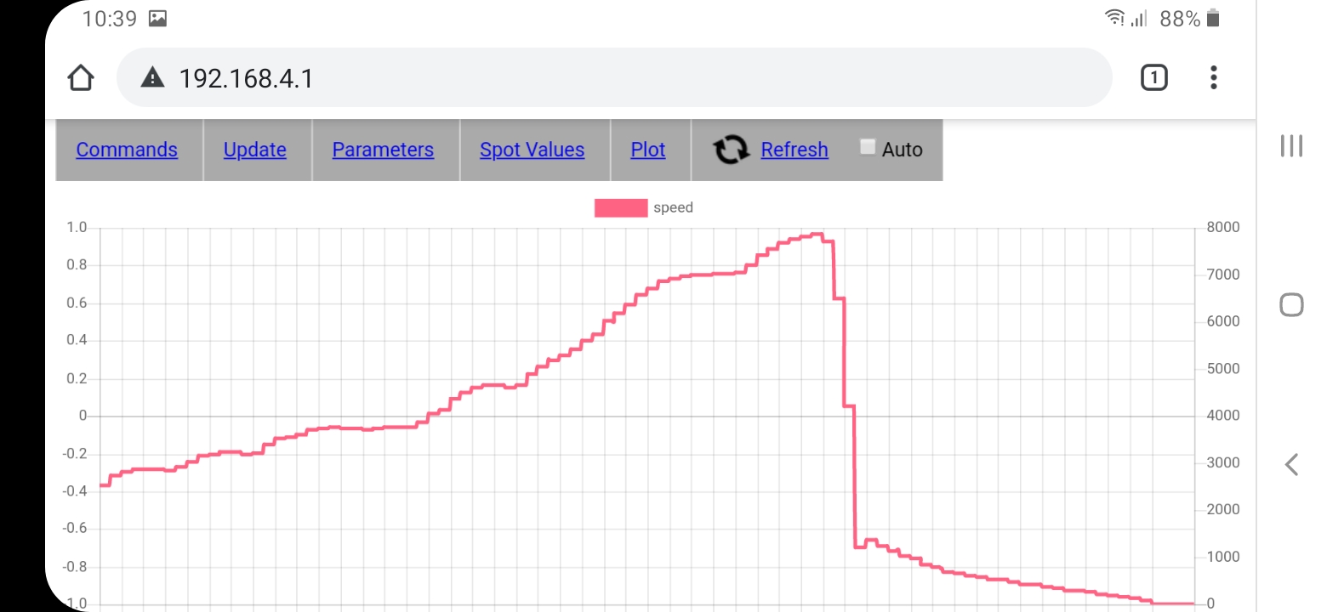Open the browser three-dot overflow menu
1327x612 pixels.
pyautogui.click(x=1213, y=78)
